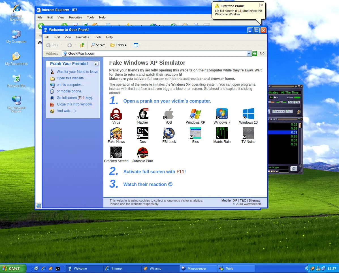Open the Tools menu in Welcome window
Viewport: 339px width, 273px height.
tap(97, 37)
